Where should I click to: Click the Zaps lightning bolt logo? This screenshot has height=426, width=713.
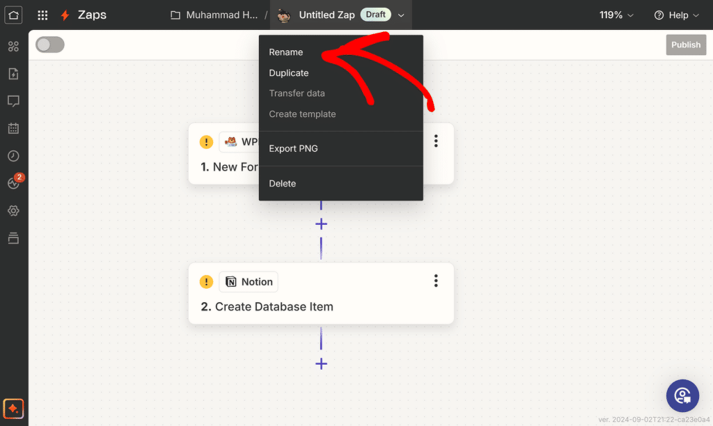[x=65, y=15]
